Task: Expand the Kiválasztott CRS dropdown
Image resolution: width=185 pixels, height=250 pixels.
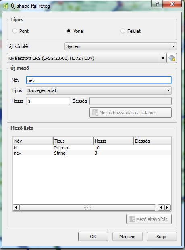Action: [87, 58]
